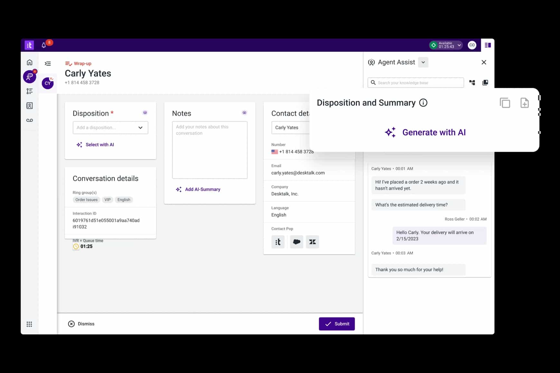Show Disposition and Summary info icon
Image resolution: width=560 pixels, height=373 pixels.
pyautogui.click(x=423, y=103)
